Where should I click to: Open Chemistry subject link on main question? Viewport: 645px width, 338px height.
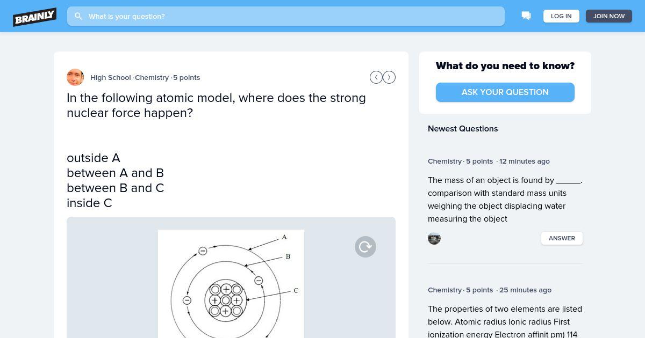click(152, 77)
